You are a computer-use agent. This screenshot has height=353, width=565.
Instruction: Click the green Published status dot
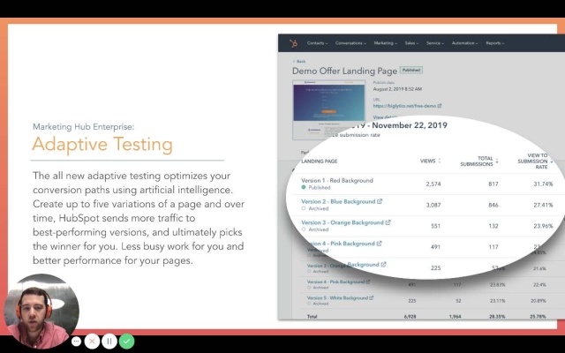click(304, 187)
